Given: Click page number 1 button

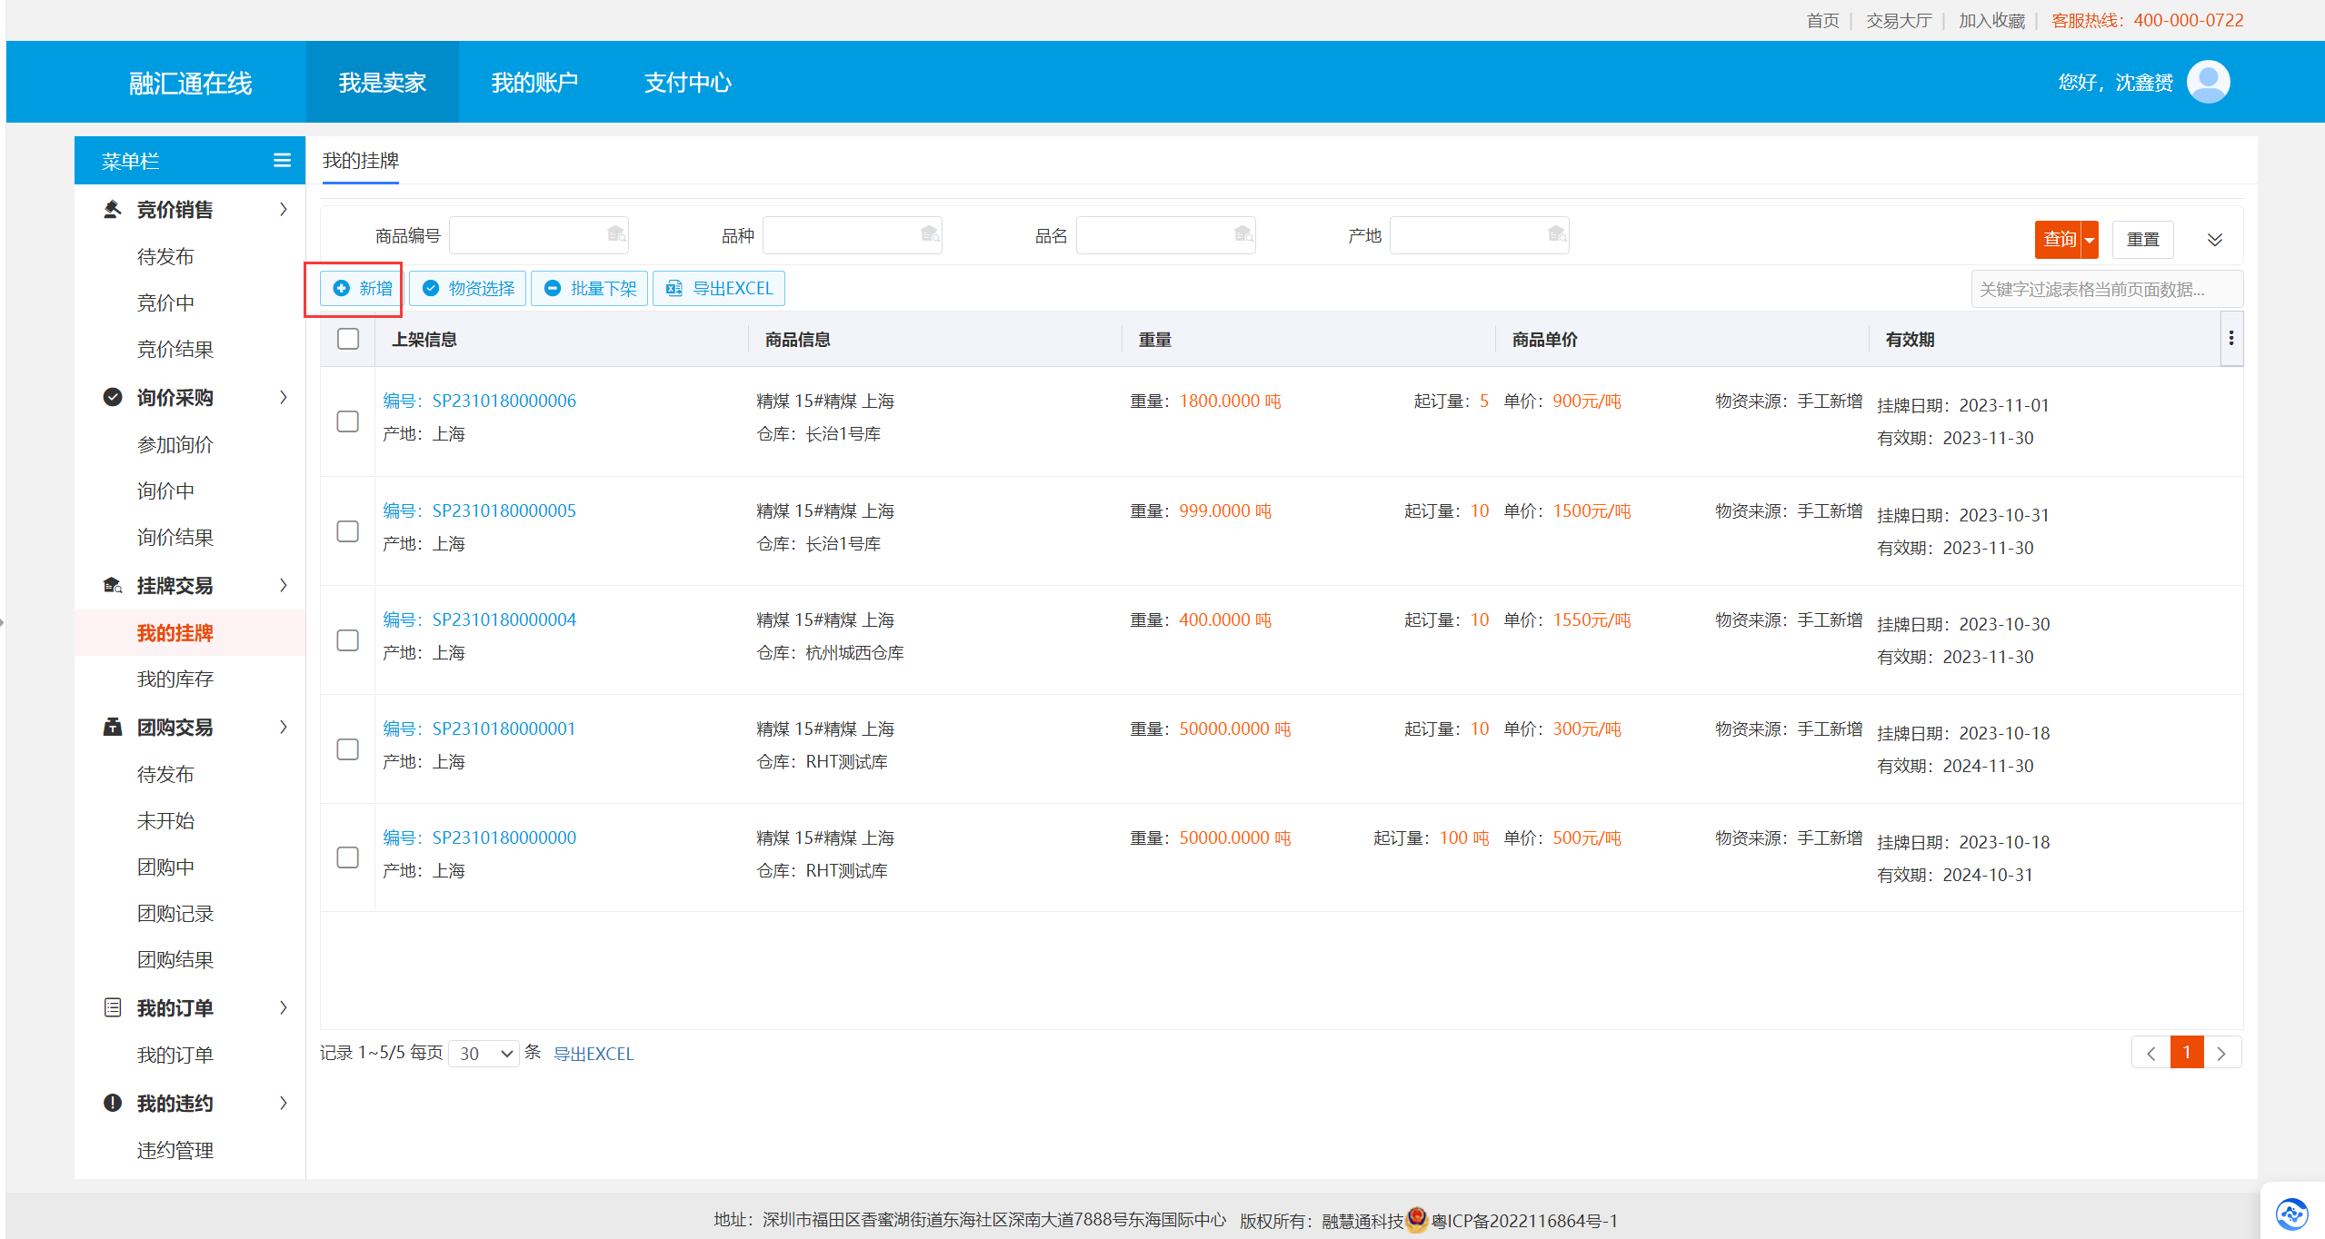Looking at the screenshot, I should [x=2186, y=1053].
